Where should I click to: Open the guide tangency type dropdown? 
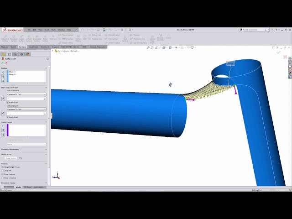[x=26, y=144]
